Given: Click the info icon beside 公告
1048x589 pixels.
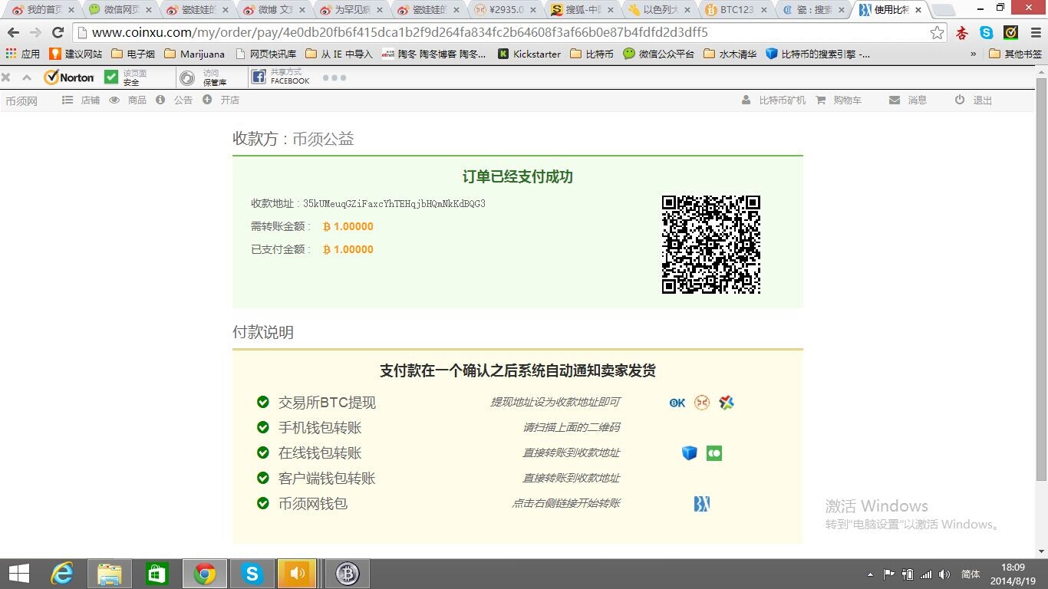Looking at the screenshot, I should click(x=160, y=100).
